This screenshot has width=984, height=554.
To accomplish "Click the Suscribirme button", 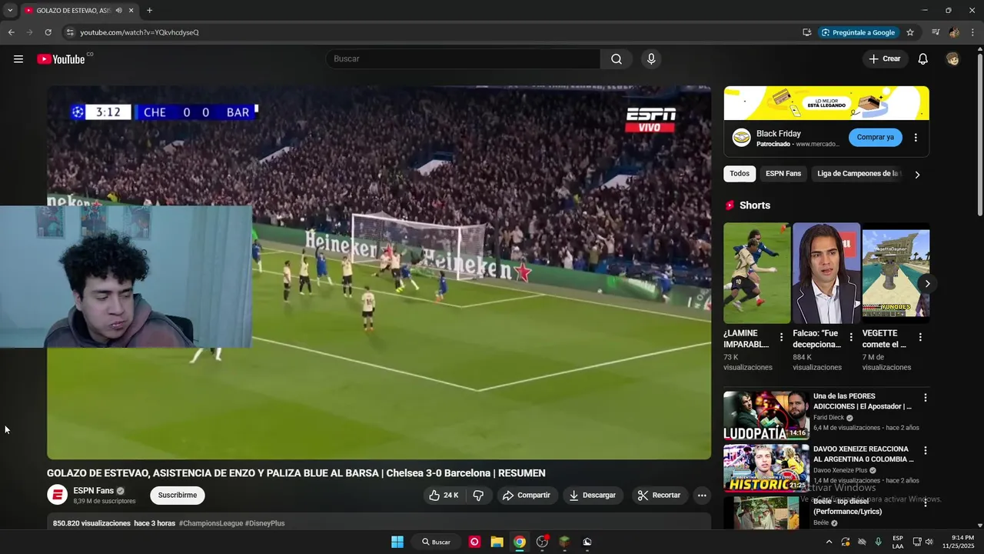I will (x=178, y=496).
